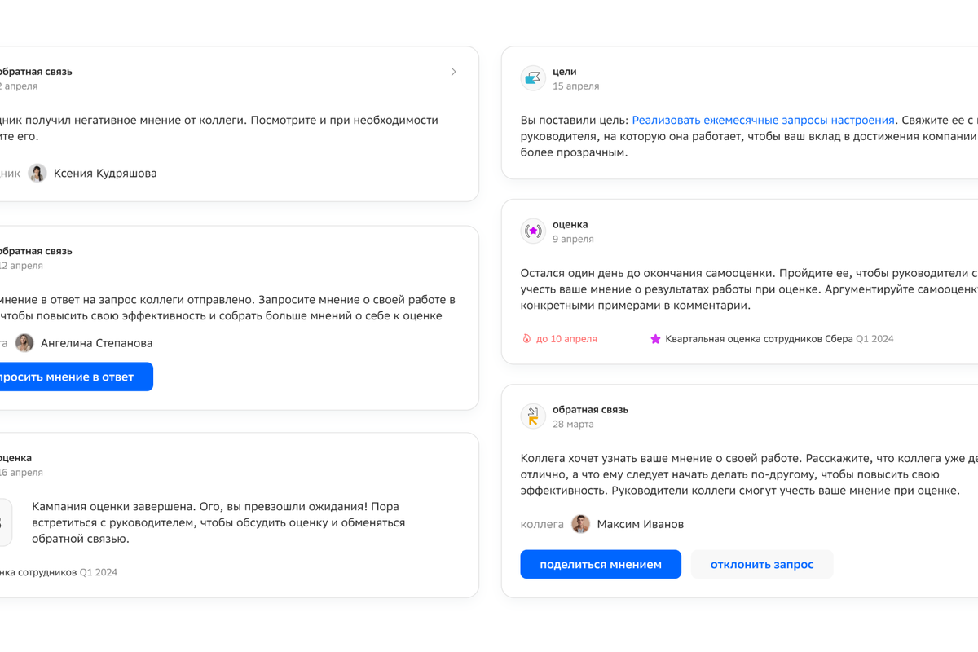Click Максим Иванов's avatar photo

(580, 524)
